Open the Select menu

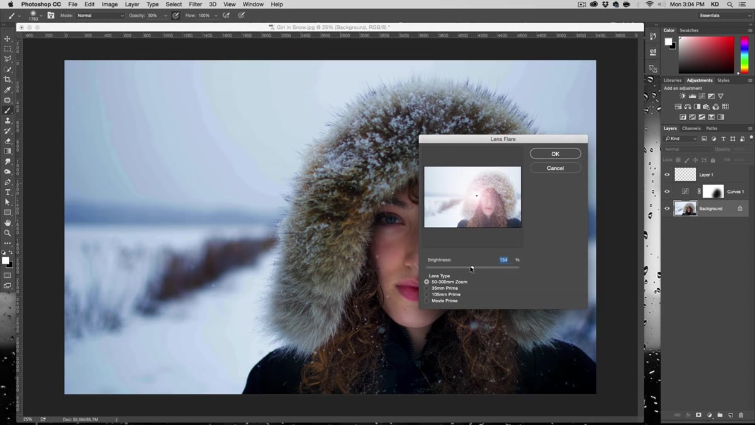(174, 4)
